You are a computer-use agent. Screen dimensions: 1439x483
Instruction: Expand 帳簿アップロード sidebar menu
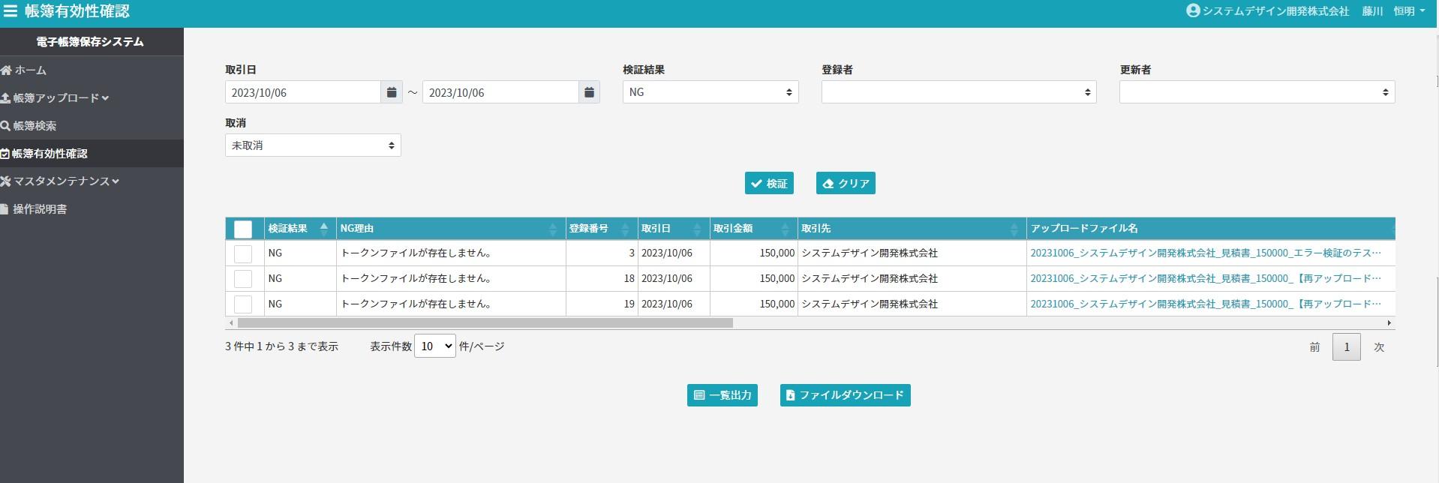57,98
